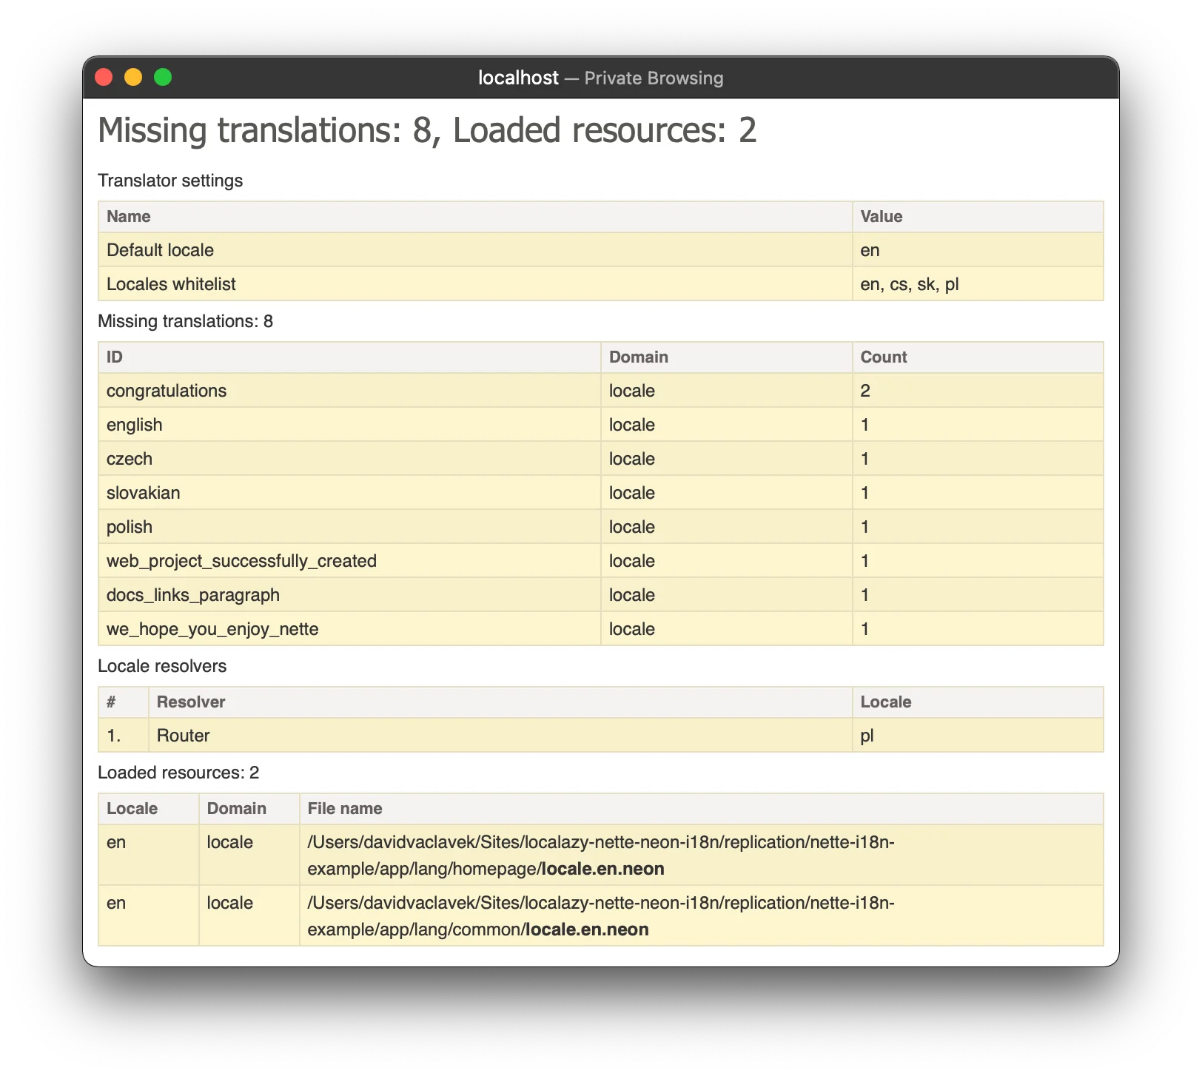
Task: Click the 'File name' column header
Action: (x=345, y=808)
